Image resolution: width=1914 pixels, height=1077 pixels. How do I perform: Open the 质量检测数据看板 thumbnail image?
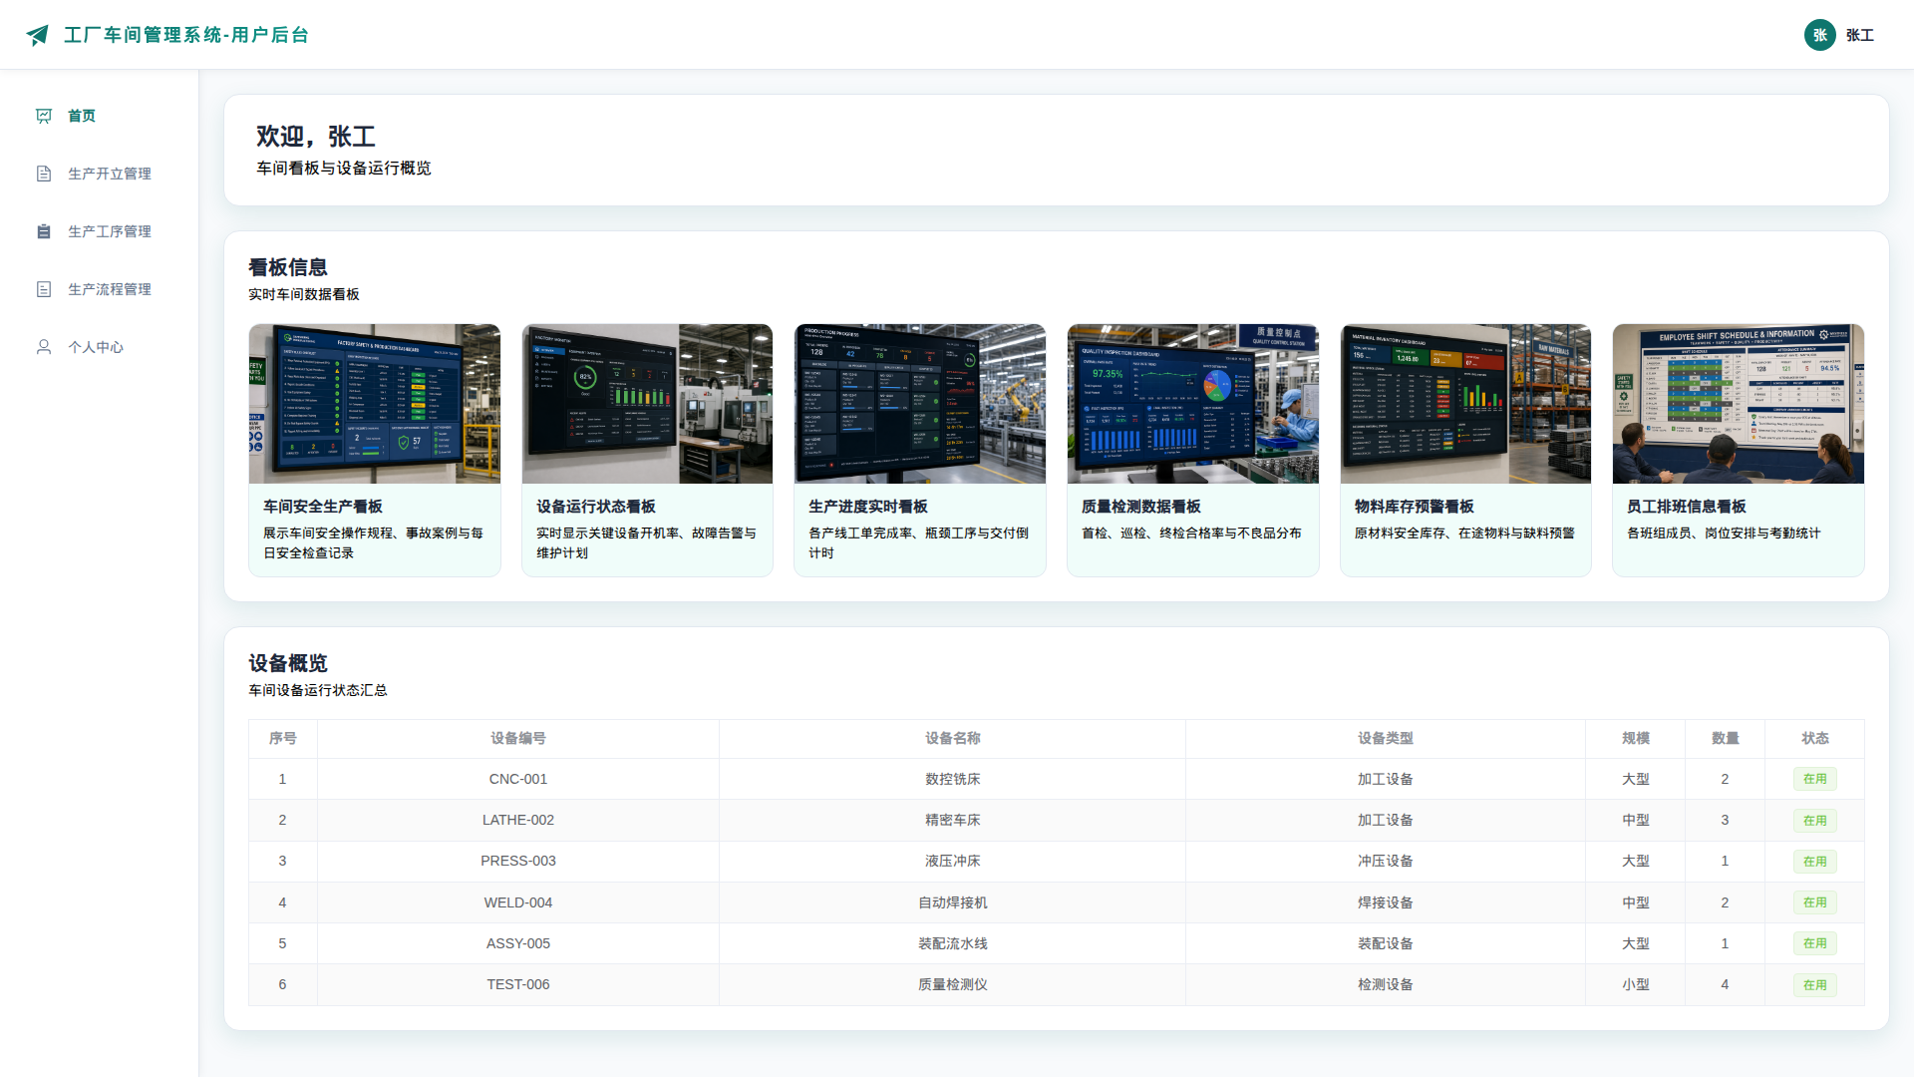(1193, 404)
